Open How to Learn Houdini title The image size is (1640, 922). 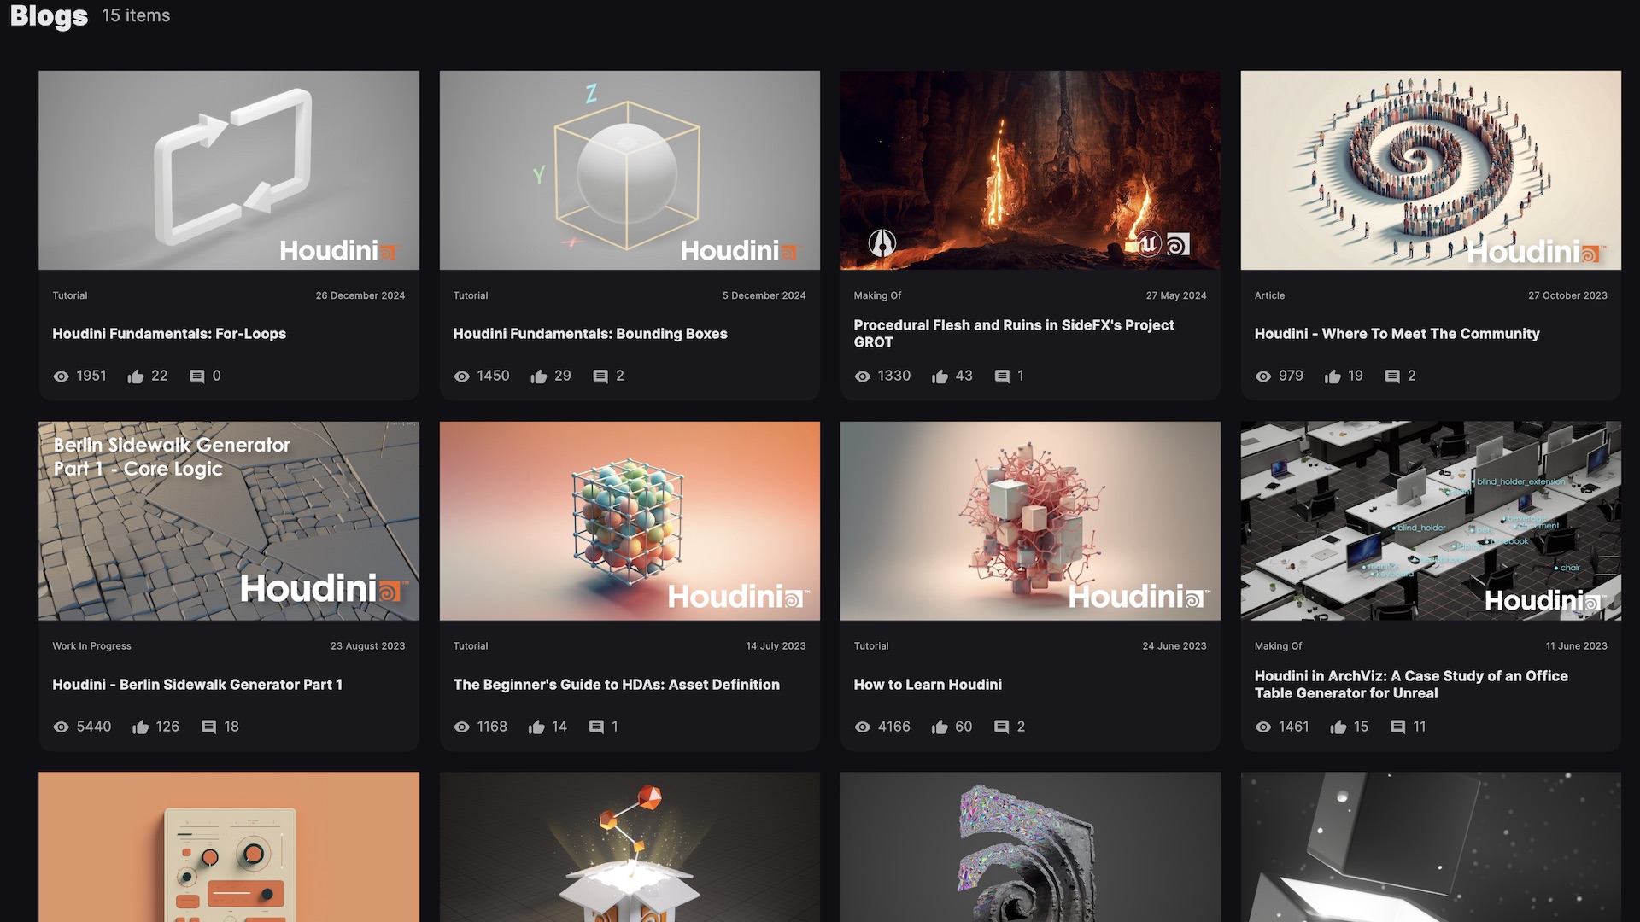[x=928, y=685]
